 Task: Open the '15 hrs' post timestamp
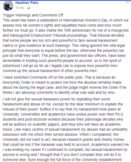(x=20, y=8)
